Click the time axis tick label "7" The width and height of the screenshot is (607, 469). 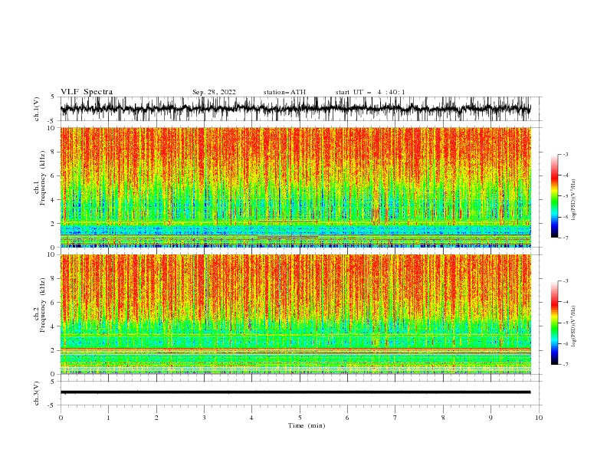click(x=395, y=418)
